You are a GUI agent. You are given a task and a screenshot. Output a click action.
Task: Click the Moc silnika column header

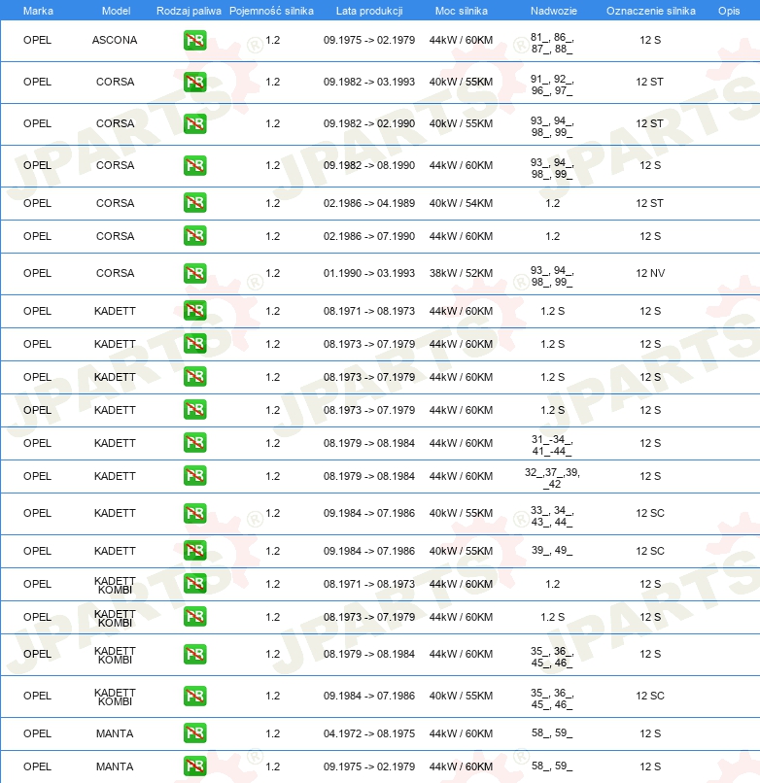(x=462, y=11)
